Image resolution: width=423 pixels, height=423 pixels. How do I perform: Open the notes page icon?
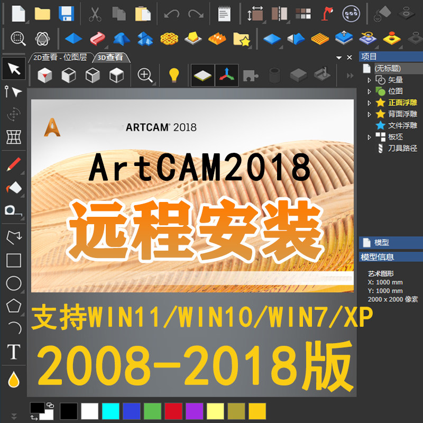point(224,14)
